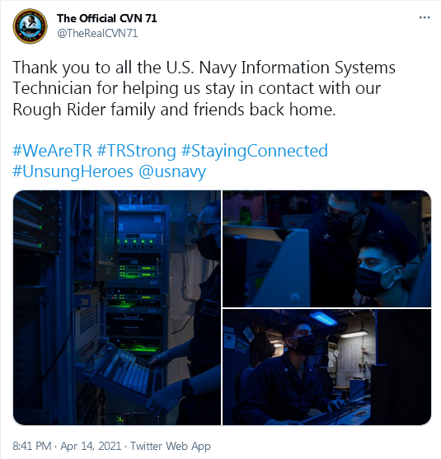The image size is (441, 459).
Task: Click the Apr 14, 2021 date
Action: point(91,446)
